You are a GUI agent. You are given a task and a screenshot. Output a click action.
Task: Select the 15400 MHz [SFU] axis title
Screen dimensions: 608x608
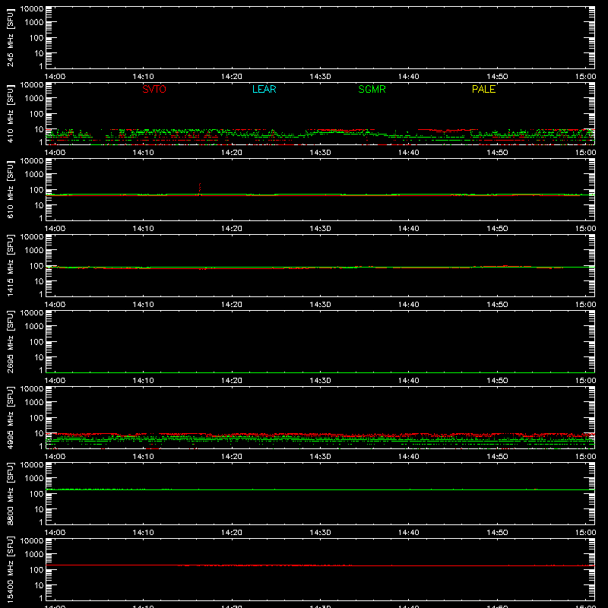pos(10,569)
